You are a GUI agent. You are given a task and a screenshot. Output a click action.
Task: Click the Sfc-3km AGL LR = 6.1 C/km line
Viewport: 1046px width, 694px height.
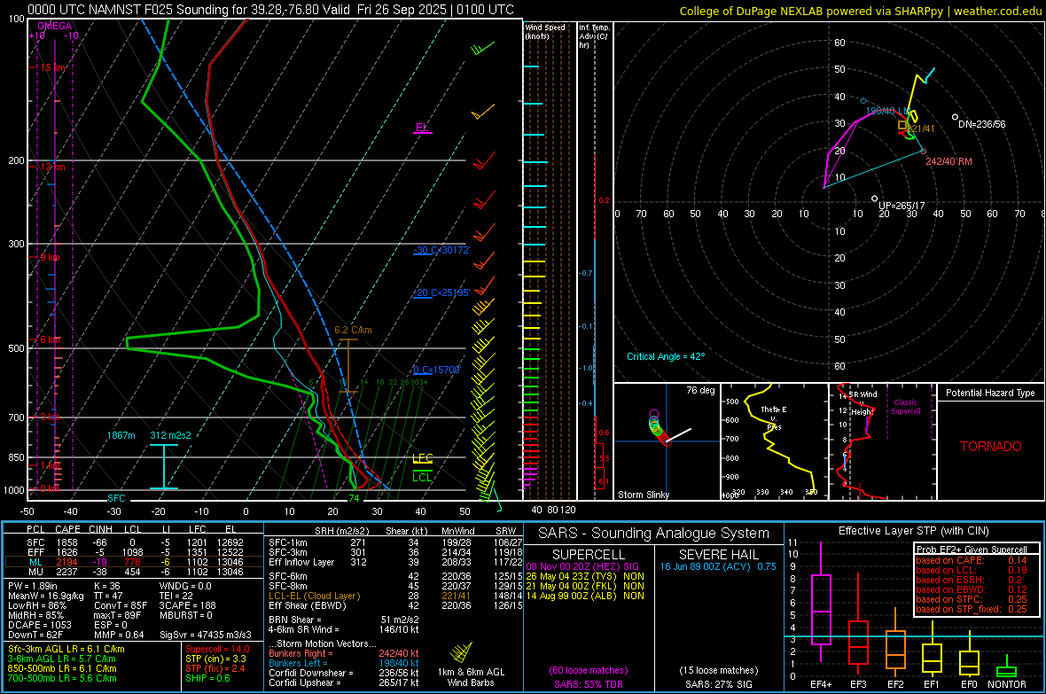66,649
